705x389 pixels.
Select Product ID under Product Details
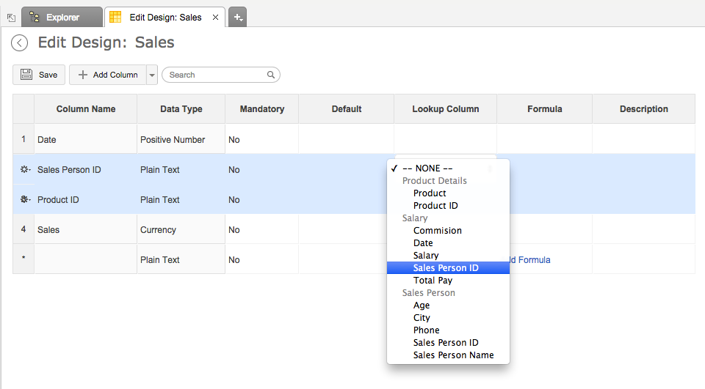(x=435, y=206)
